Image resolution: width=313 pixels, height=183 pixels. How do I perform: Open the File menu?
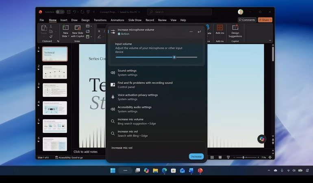tap(42, 20)
